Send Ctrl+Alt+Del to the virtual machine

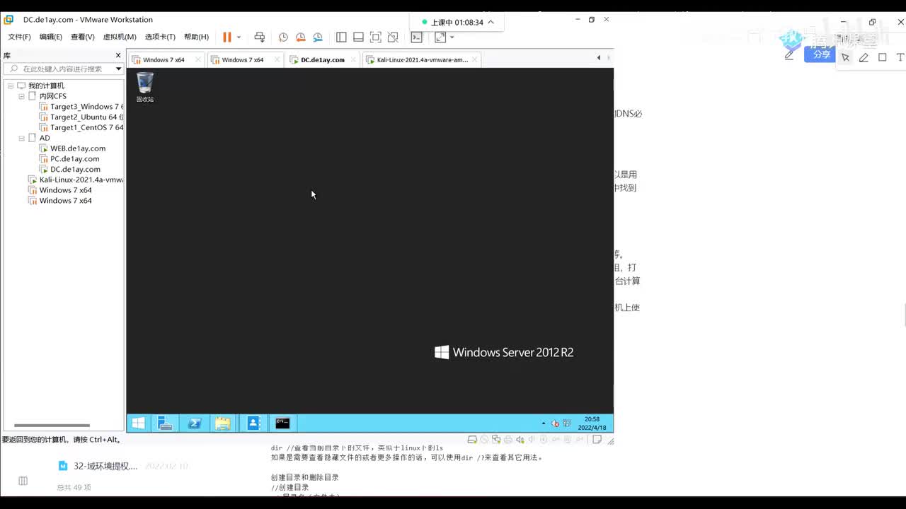[x=260, y=37]
